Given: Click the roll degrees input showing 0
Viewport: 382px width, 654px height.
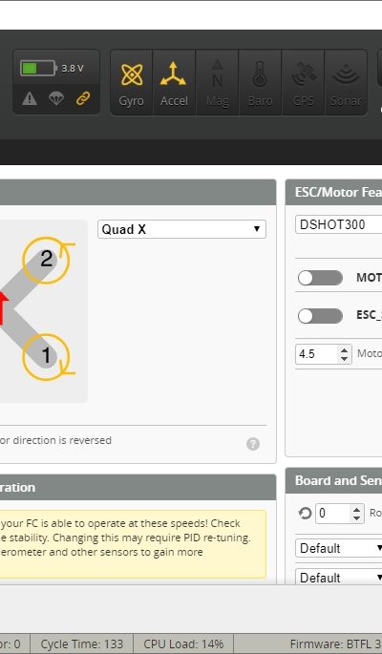Looking at the screenshot, I should point(332,513).
